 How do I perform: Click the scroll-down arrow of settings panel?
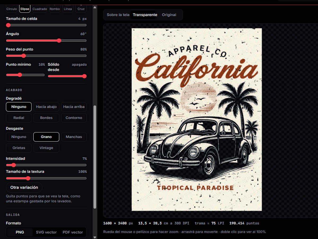click(x=95, y=237)
